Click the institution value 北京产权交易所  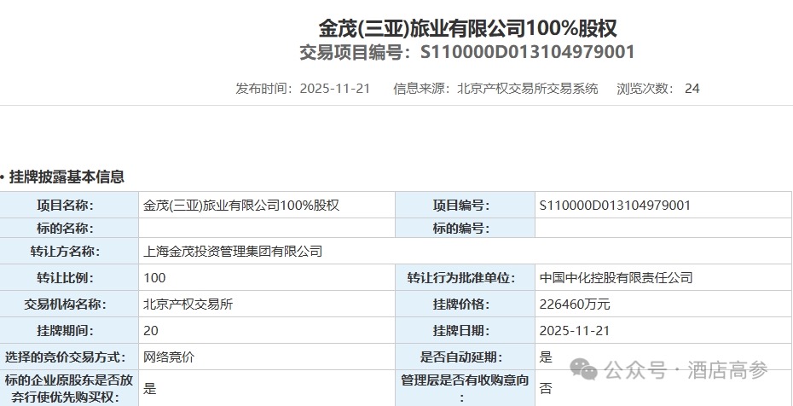188,304
